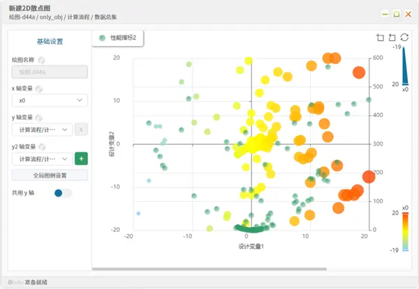Click the green plus button for y2 axis
Image resolution: width=419 pixels, height=289 pixels.
point(81,159)
